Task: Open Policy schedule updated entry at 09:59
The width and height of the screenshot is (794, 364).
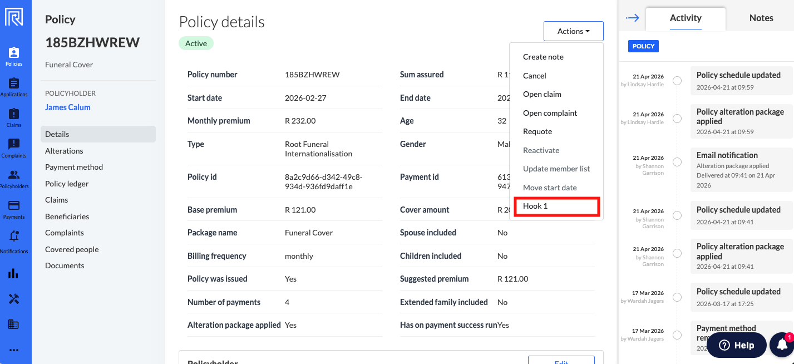Action: (742, 80)
